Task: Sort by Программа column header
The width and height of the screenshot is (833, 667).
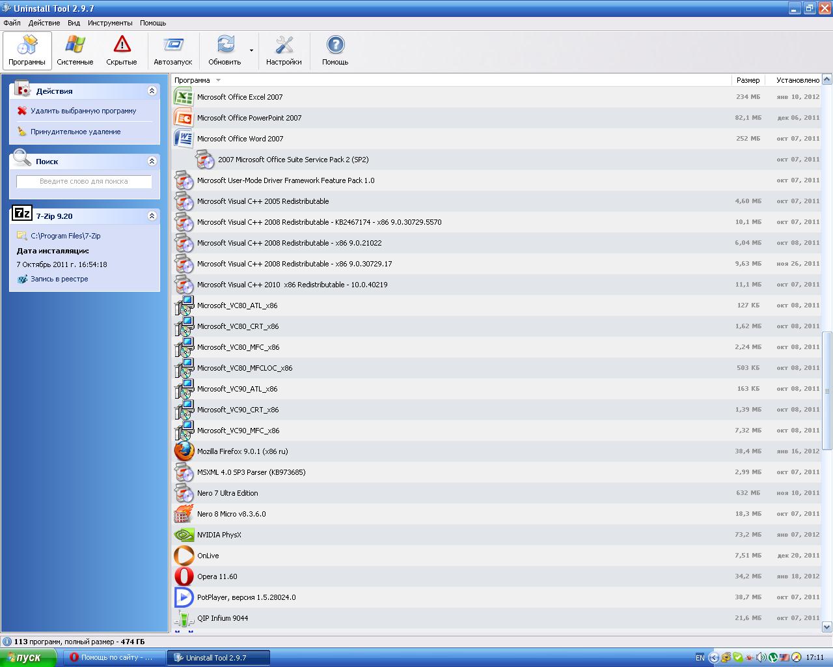Action: [x=452, y=80]
